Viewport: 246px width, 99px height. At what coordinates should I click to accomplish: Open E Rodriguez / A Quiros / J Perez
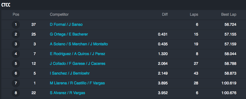click(78, 54)
